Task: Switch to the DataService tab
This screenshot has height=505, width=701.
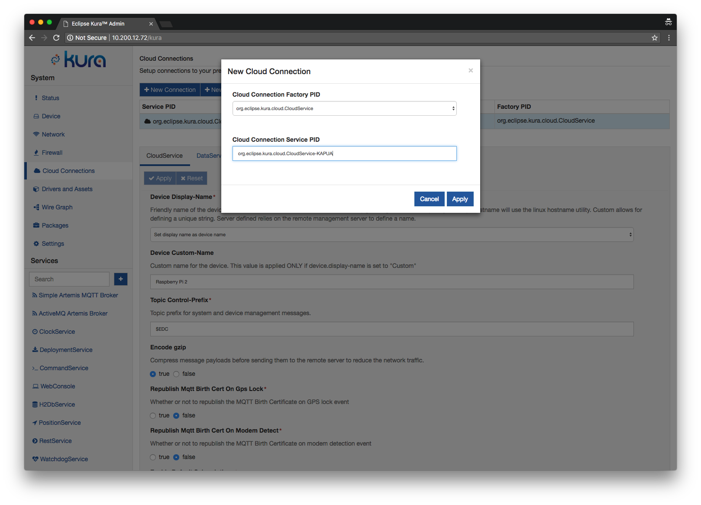Action: [209, 156]
